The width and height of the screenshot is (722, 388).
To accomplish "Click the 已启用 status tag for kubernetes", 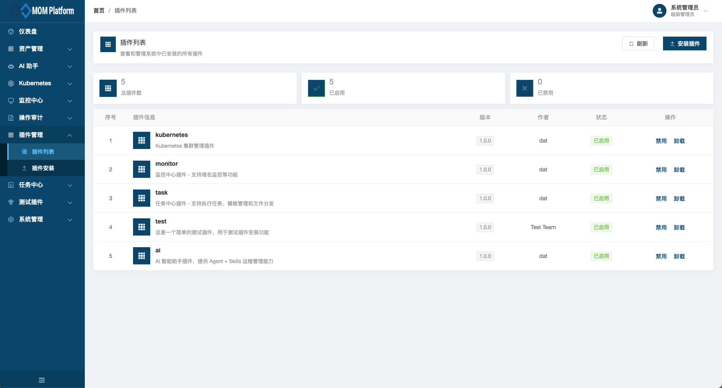I will click(x=601, y=141).
